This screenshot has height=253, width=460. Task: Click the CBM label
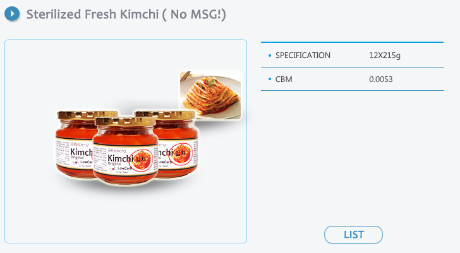point(284,79)
